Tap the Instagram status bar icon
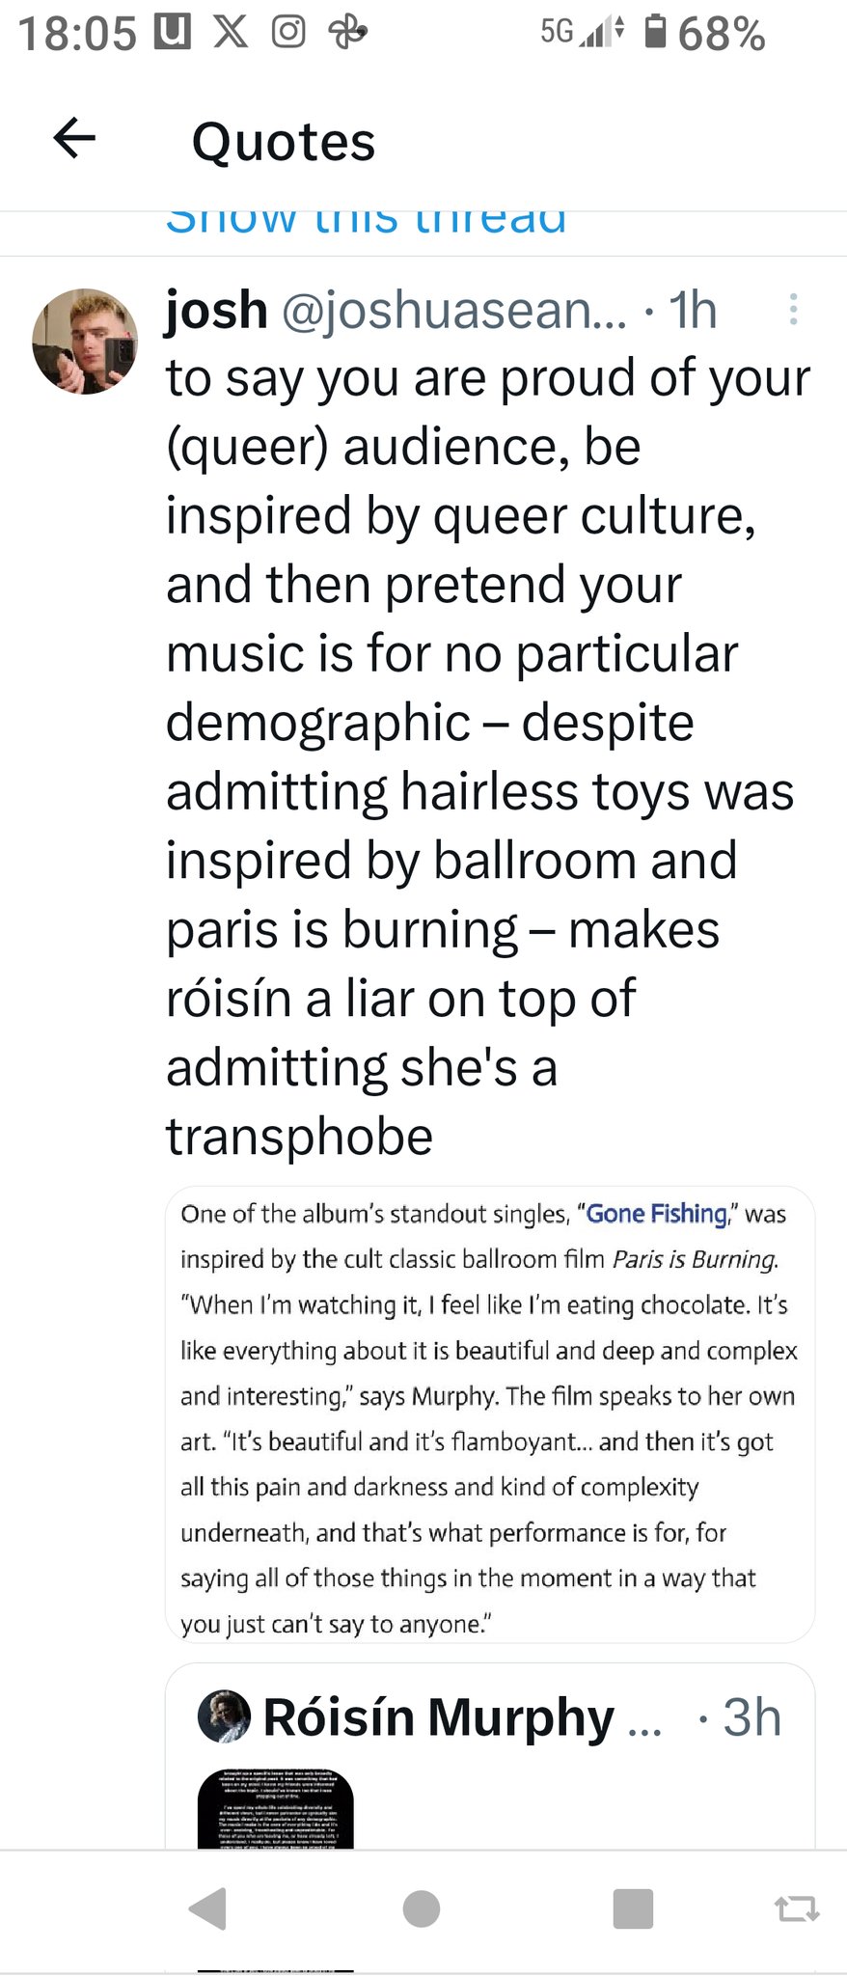This screenshot has height=1976, width=847. click(x=288, y=32)
